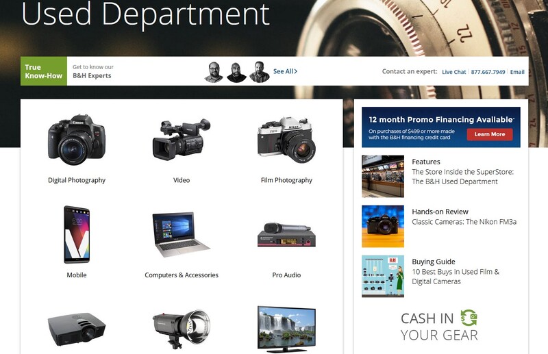Start a Live Chat with an expert
Screen dimensions: 548x354
tap(453, 72)
